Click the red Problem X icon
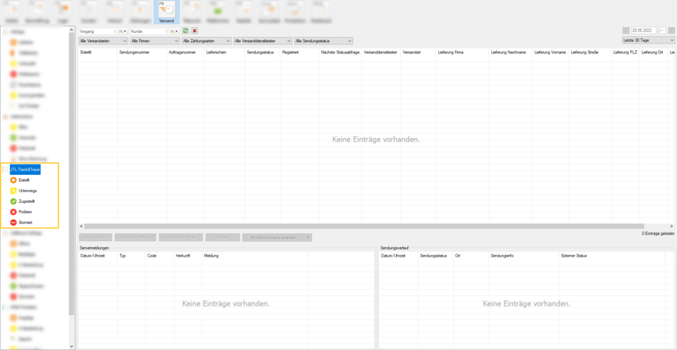This screenshot has width=677, height=350. [13, 212]
